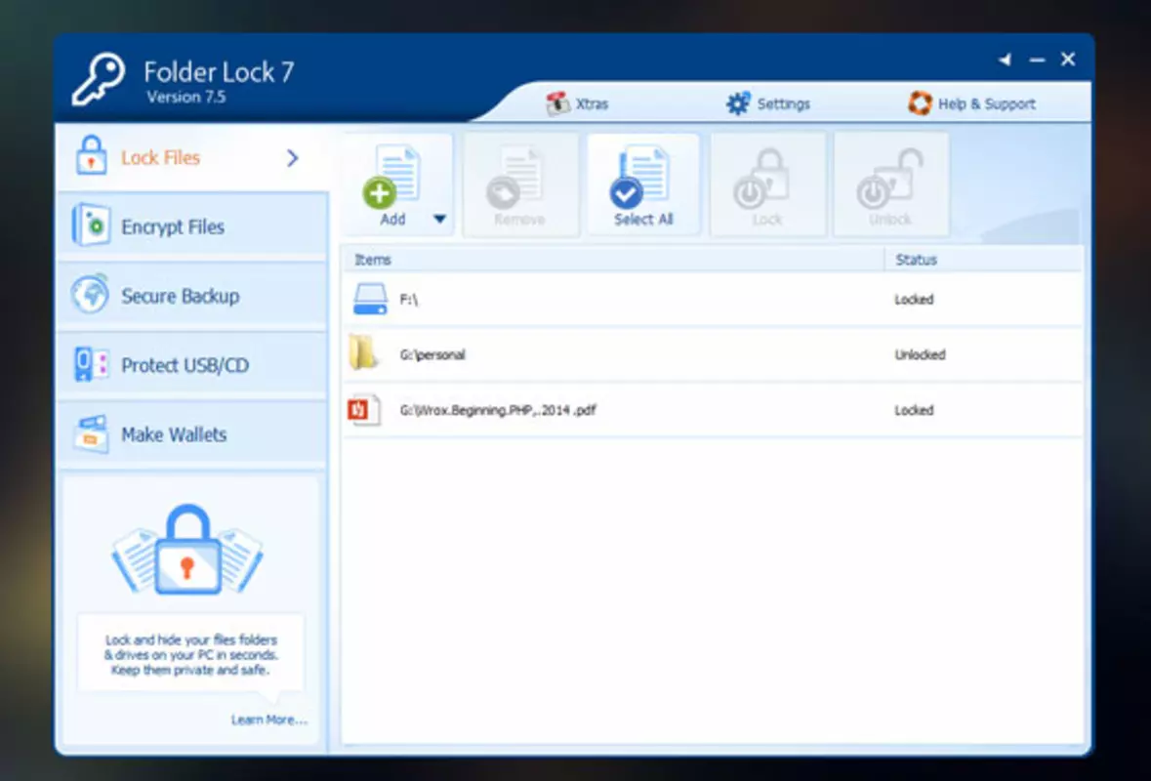Close the Folder Lock window
1151x781 pixels.
tap(1068, 60)
